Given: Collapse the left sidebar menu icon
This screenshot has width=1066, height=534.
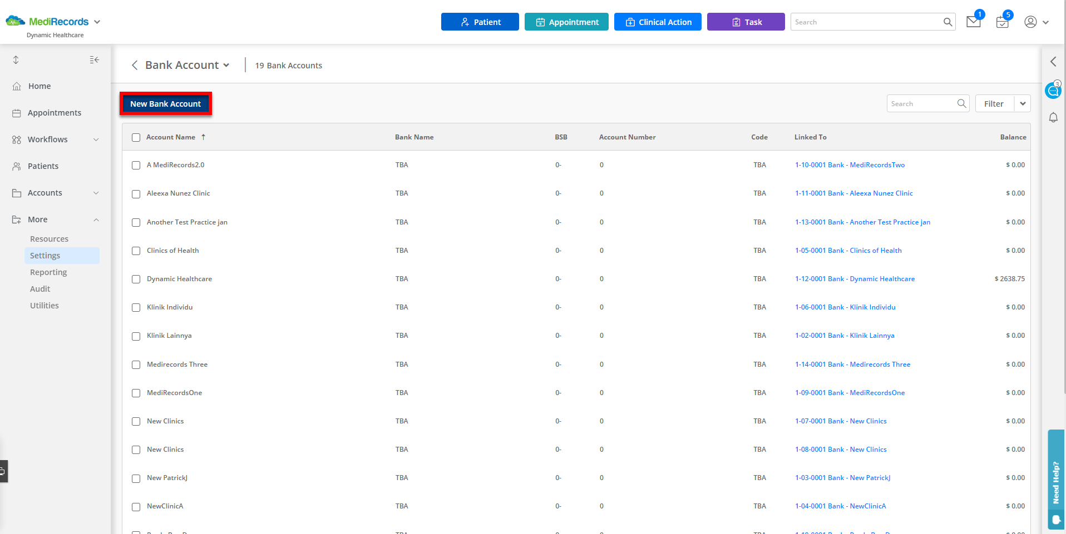Looking at the screenshot, I should coord(95,59).
